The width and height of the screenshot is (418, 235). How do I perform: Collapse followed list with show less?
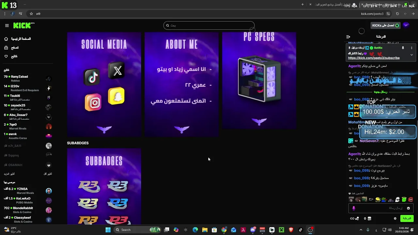click(x=48, y=174)
